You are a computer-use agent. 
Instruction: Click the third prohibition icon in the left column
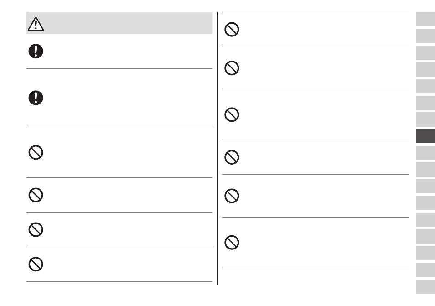(x=36, y=229)
